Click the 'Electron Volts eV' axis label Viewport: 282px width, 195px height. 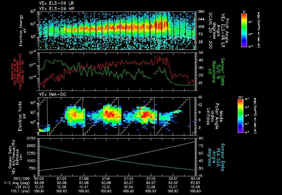coord(21,116)
